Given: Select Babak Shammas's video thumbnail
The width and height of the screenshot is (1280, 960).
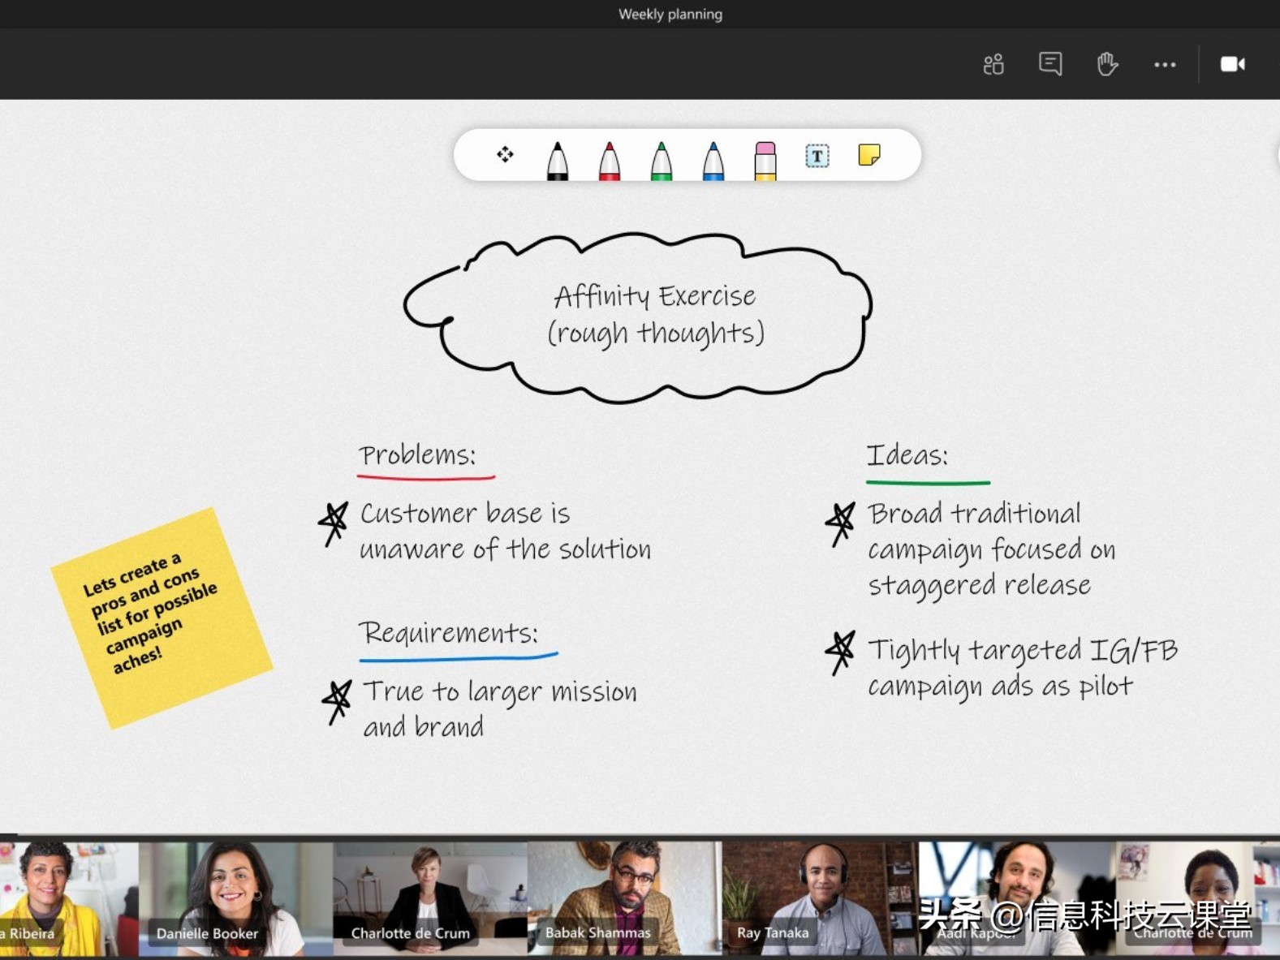Looking at the screenshot, I should [624, 898].
